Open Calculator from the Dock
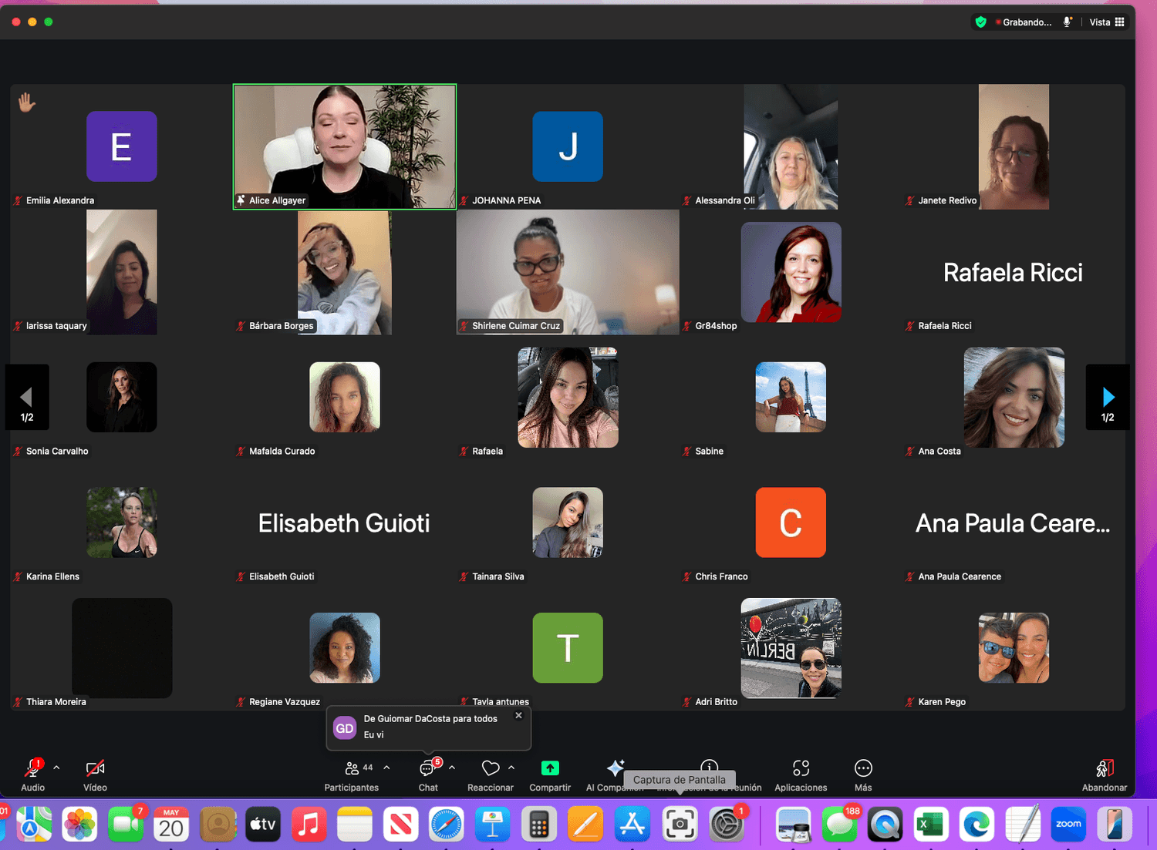The height and width of the screenshot is (850, 1157). tap(539, 825)
